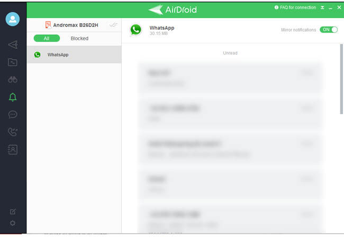Click the feedback edit icon
The image size is (344, 238).
pyautogui.click(x=13, y=212)
